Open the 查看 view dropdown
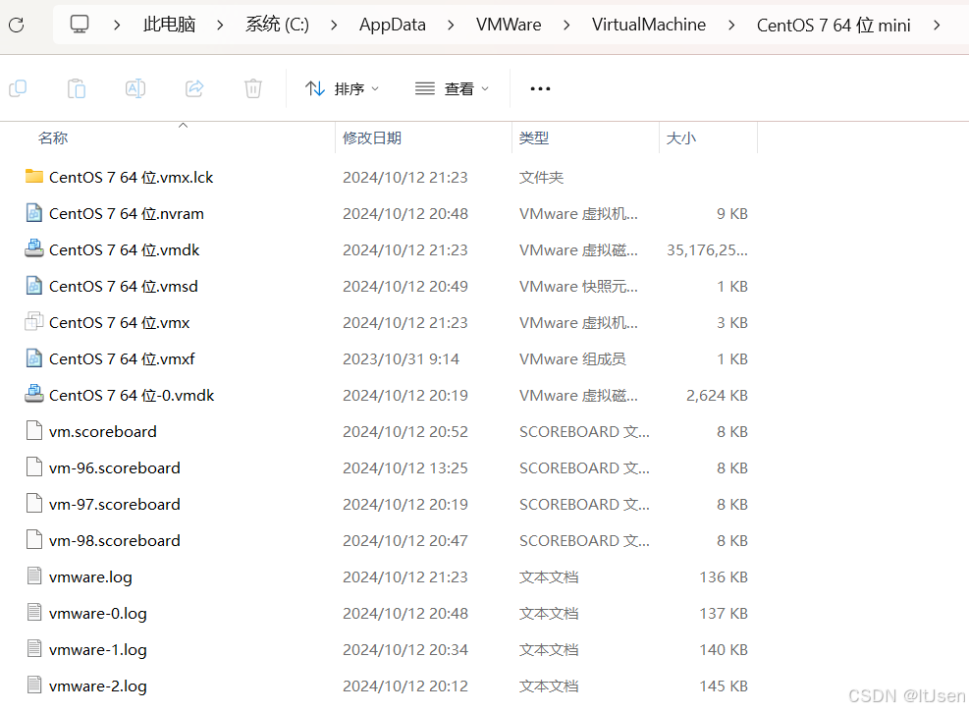 (x=452, y=89)
